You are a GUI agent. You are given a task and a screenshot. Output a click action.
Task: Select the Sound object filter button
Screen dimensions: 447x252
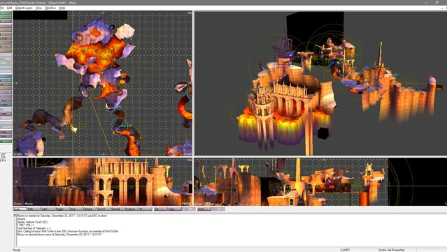click(104, 209)
